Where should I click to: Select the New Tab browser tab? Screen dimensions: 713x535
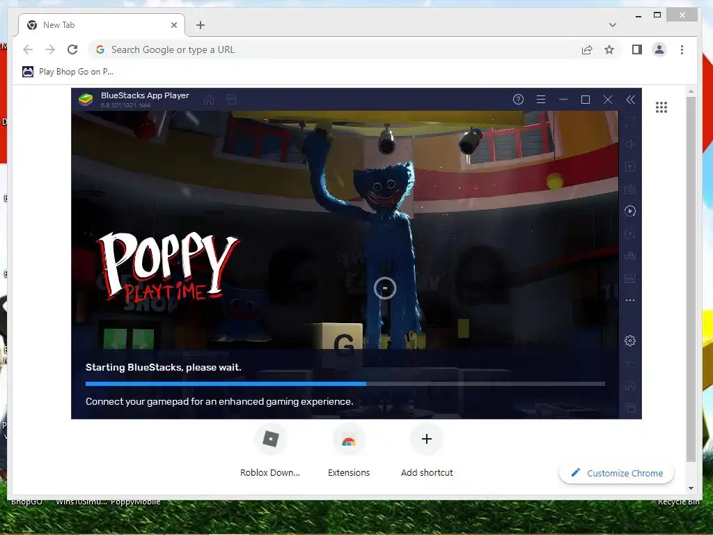pos(102,25)
